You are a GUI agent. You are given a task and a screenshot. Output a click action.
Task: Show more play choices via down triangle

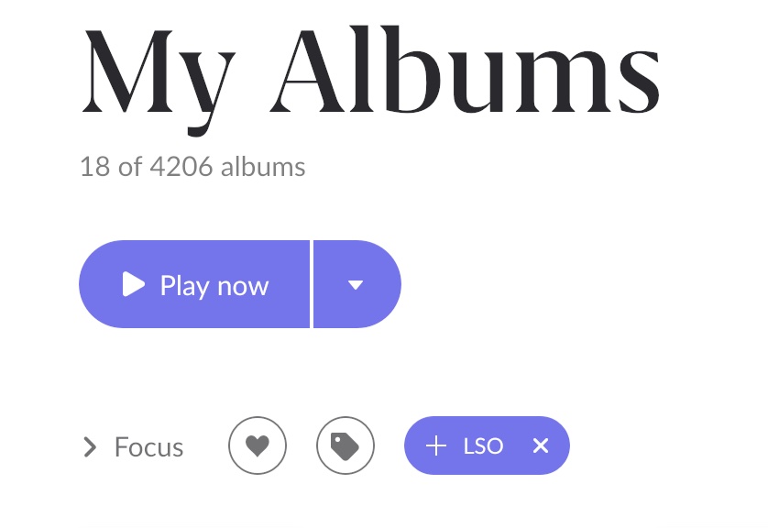coord(356,284)
